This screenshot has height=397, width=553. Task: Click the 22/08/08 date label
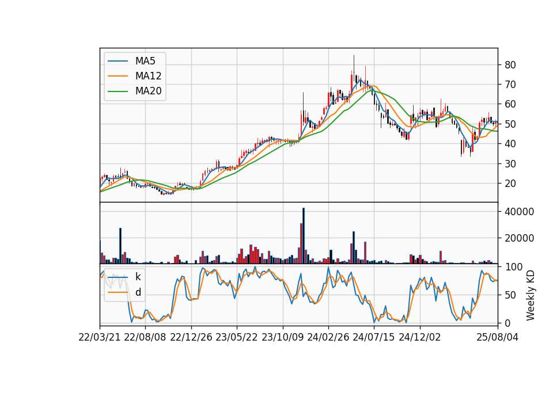coord(145,337)
